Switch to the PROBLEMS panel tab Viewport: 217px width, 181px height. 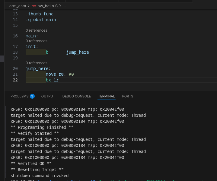(x=19, y=96)
